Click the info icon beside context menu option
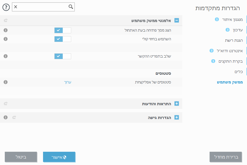Image resolution: width=247 pixels, height=165 pixels. (5, 56)
